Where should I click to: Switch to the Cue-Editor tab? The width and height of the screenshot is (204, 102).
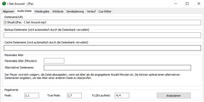[x=105, y=11]
